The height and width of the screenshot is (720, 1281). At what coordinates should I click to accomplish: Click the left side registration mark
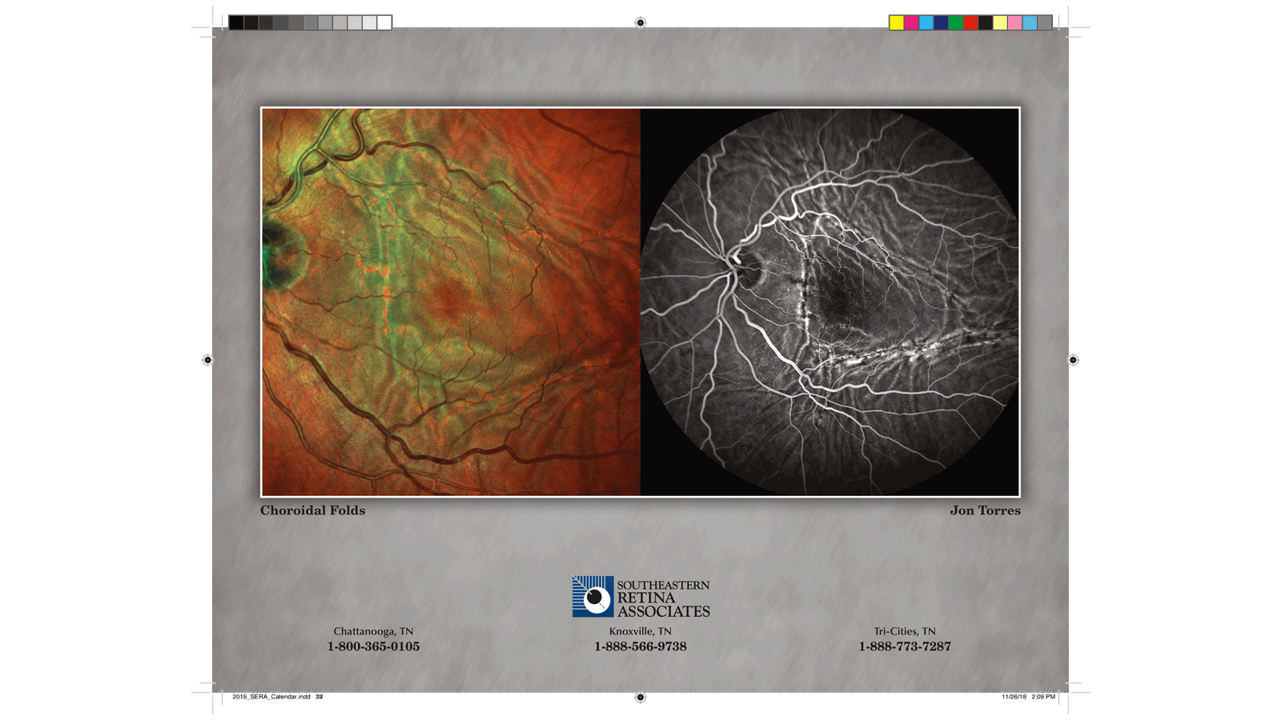click(x=207, y=360)
